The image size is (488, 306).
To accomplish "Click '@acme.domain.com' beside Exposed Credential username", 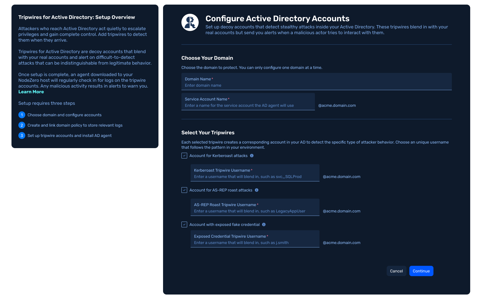I will click(342, 243).
